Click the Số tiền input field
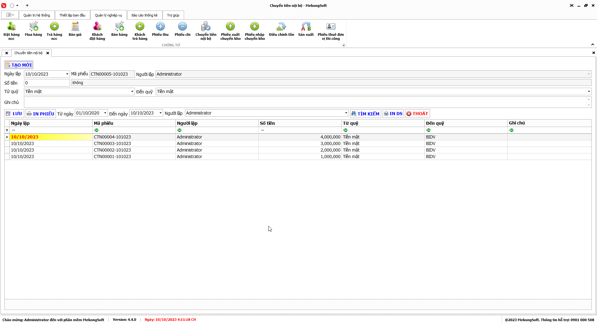 [x=47, y=83]
